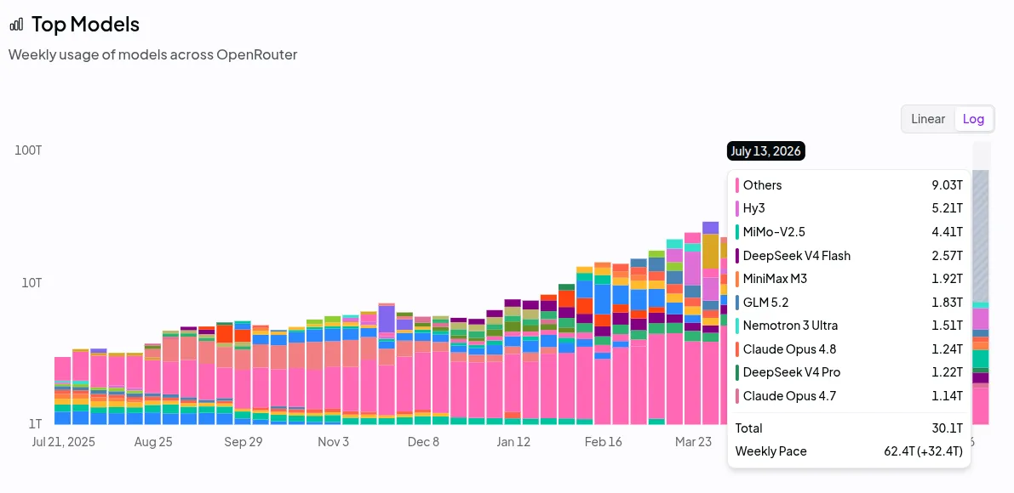This screenshot has width=1014, height=493.
Task: Click the Others color swatch in tooltip
Action: click(737, 185)
